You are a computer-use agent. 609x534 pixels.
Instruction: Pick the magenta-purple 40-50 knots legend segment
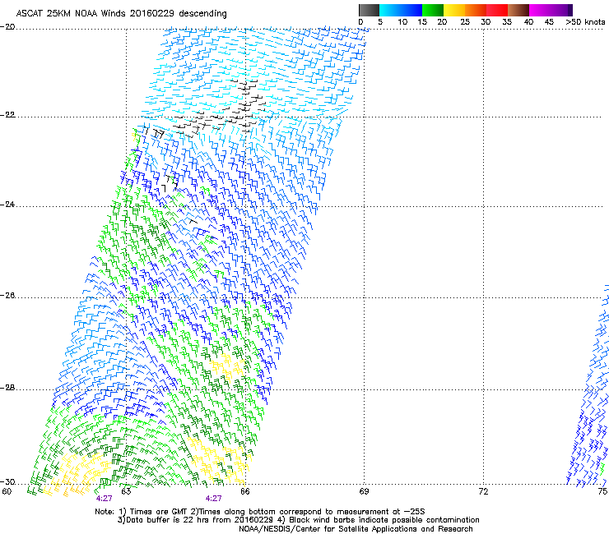[x=551, y=10]
